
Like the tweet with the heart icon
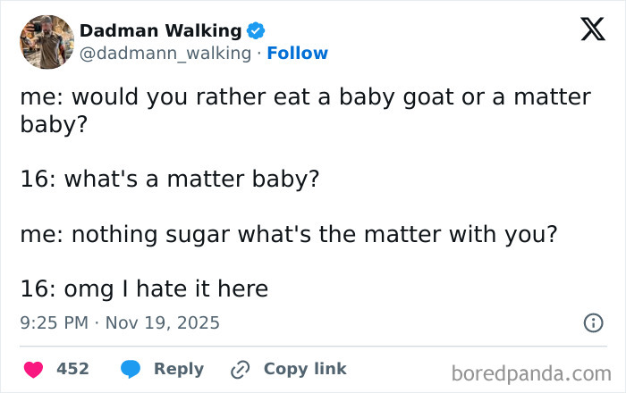[x=33, y=369]
